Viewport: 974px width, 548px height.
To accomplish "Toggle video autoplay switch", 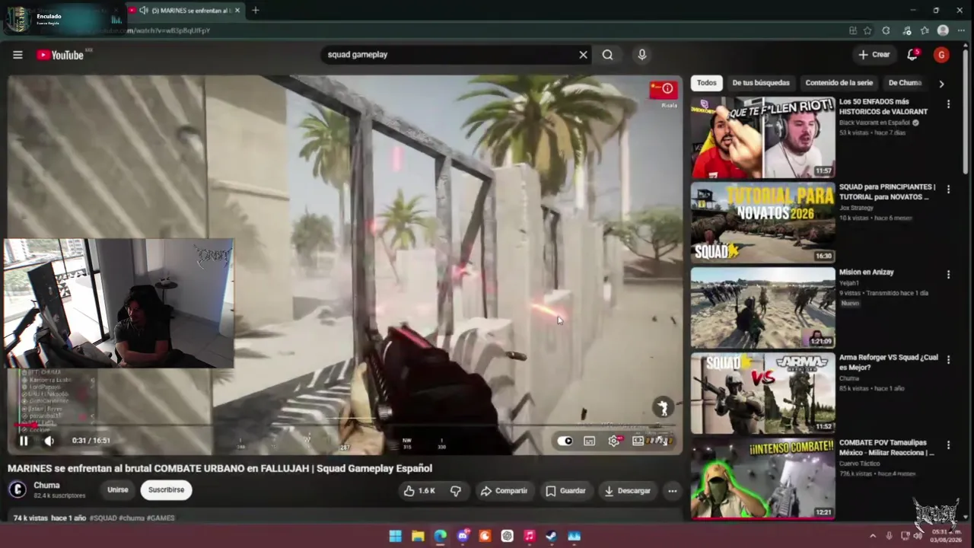I will point(565,441).
